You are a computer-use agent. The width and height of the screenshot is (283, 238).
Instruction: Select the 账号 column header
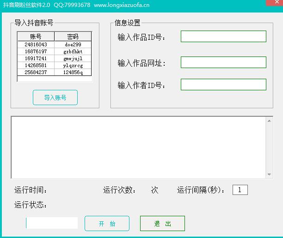click(36, 37)
